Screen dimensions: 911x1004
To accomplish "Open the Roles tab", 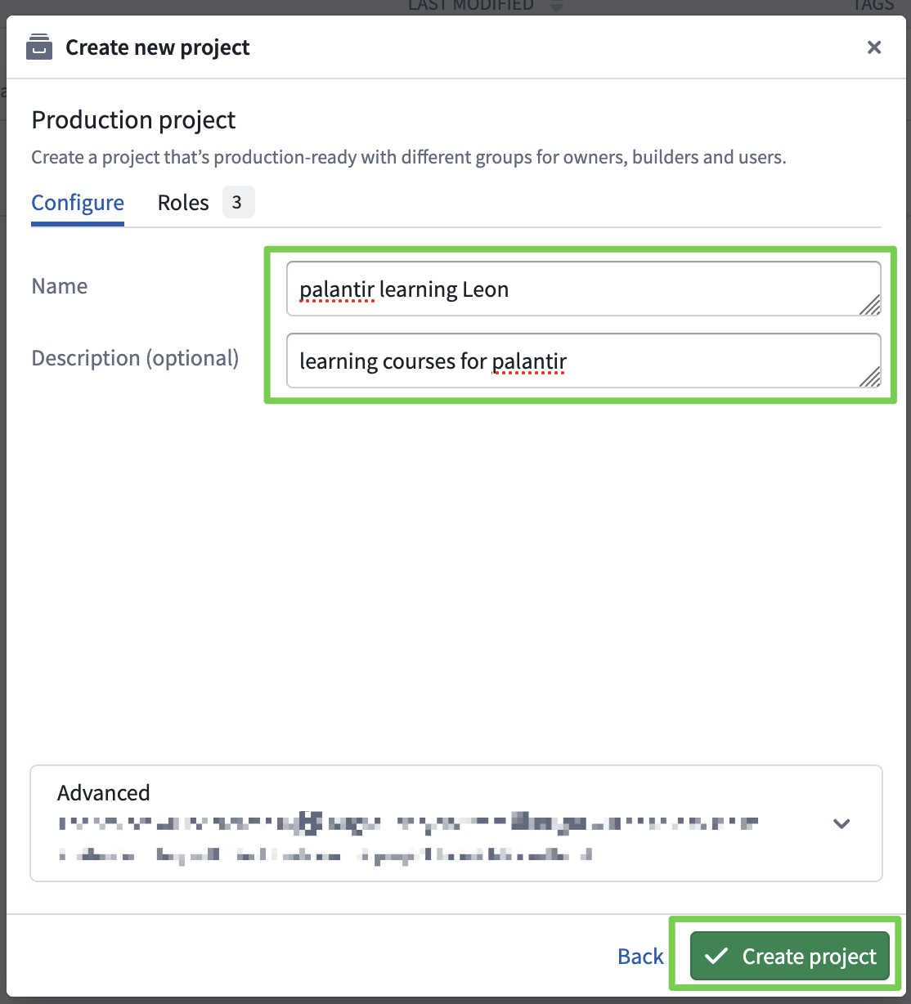I will [183, 203].
